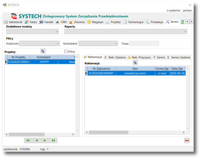This screenshot has width=201, height=159.
Task: Click Reklamacje list scroll right arrow
Action: (183, 132)
